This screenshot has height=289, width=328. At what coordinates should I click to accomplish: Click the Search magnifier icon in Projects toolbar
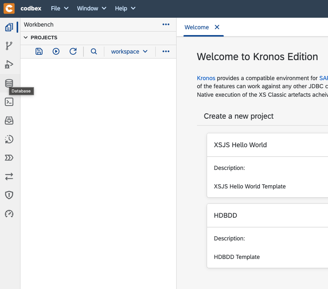pos(94,51)
